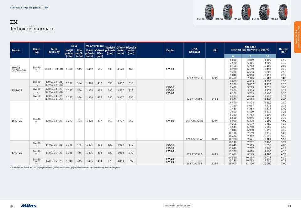The width and height of the screenshot is (301, 208).
Task: Click the '10 400' load capacity value
Action: (232, 78)
